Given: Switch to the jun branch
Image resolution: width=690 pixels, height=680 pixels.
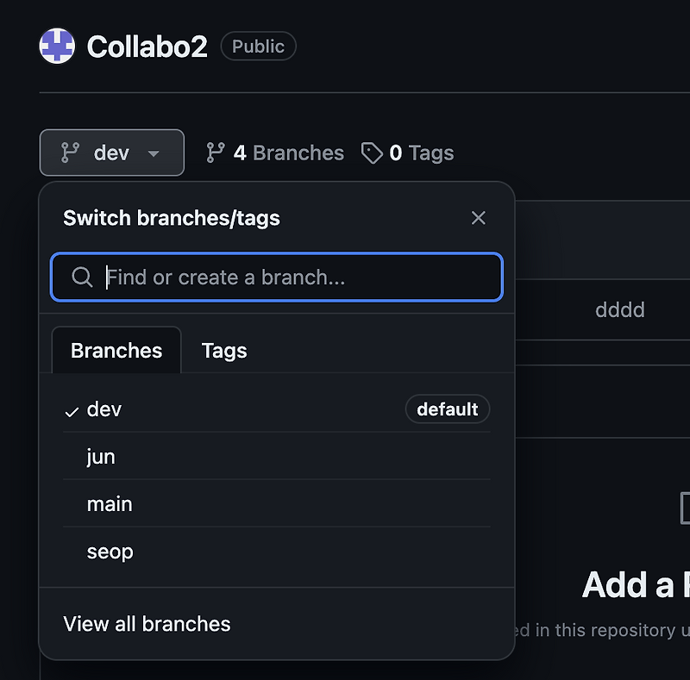Looking at the screenshot, I should [101, 457].
